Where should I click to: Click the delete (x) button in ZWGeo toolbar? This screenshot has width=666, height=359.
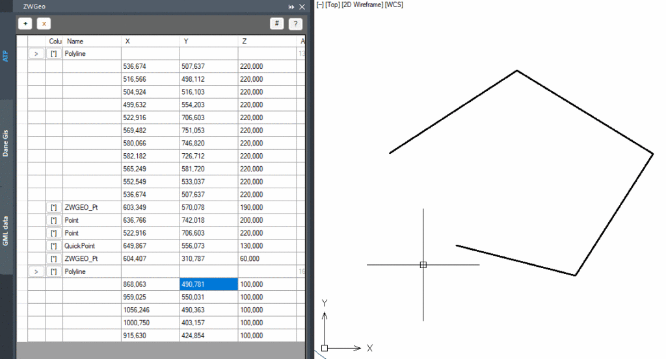[44, 24]
